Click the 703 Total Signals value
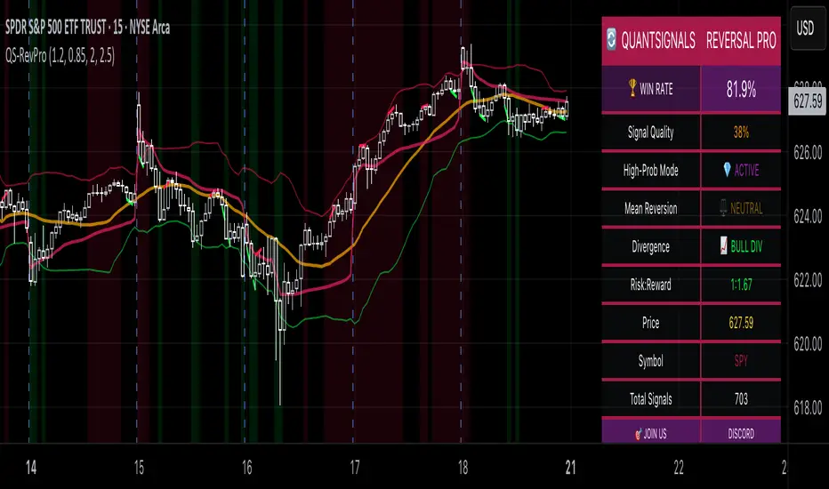This screenshot has height=489, width=829. [741, 398]
